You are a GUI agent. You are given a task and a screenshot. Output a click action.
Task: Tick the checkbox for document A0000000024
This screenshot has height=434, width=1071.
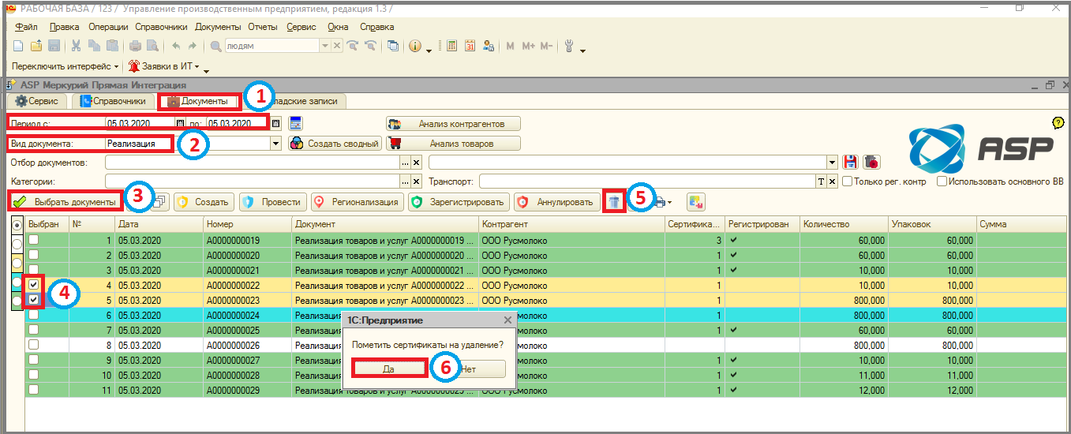coord(34,315)
